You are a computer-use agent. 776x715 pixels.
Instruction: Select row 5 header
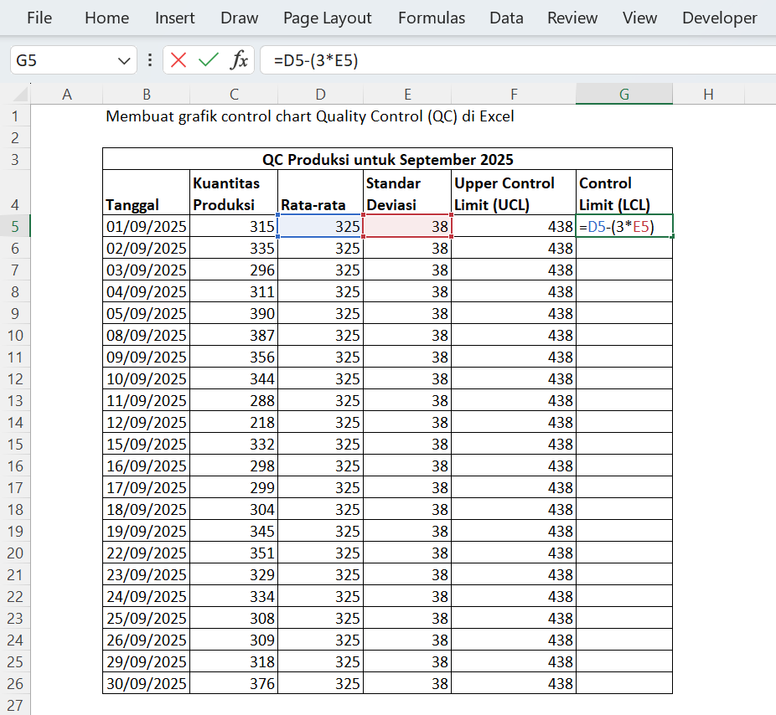(x=15, y=226)
